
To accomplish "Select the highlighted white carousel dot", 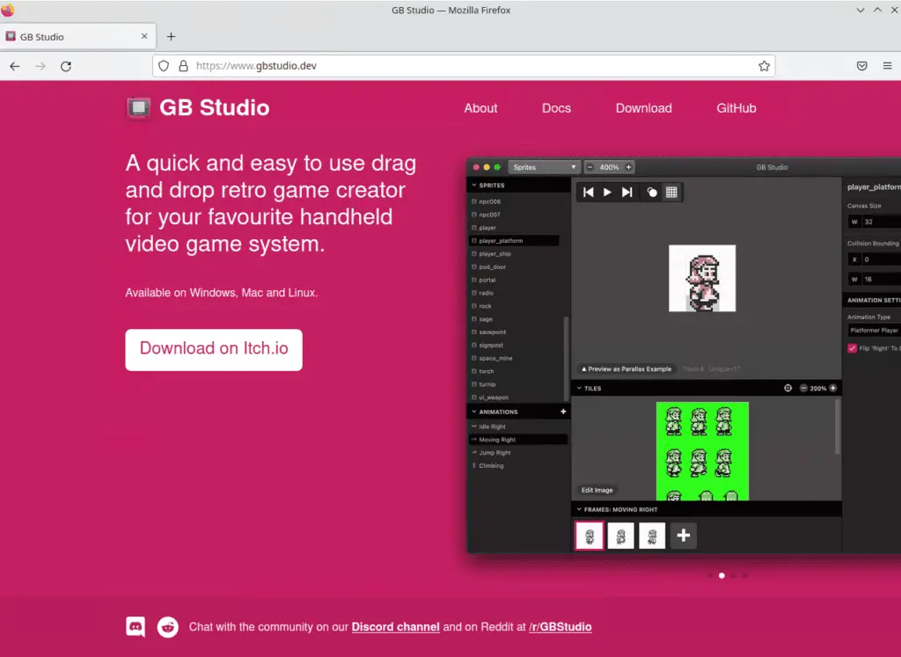I will (x=722, y=575).
